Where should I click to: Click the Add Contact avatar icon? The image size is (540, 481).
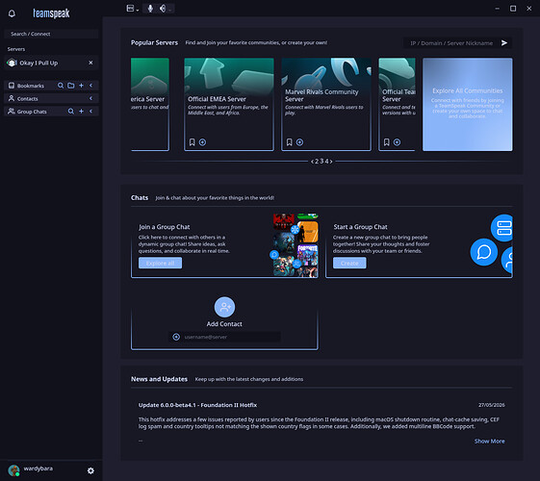coord(224,307)
